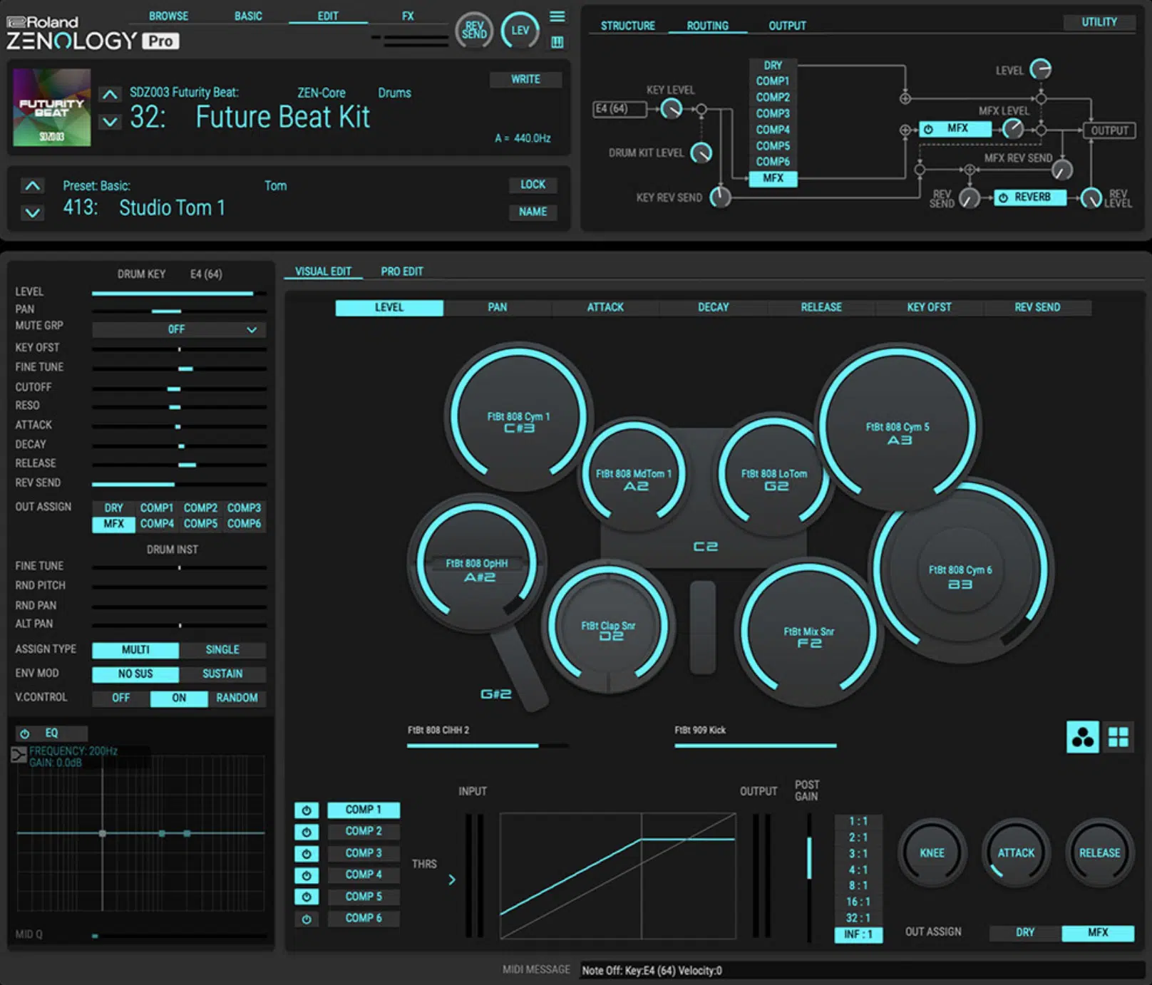Toggle the MFX power in routing
The width and height of the screenshot is (1152, 985).
pyautogui.click(x=928, y=129)
